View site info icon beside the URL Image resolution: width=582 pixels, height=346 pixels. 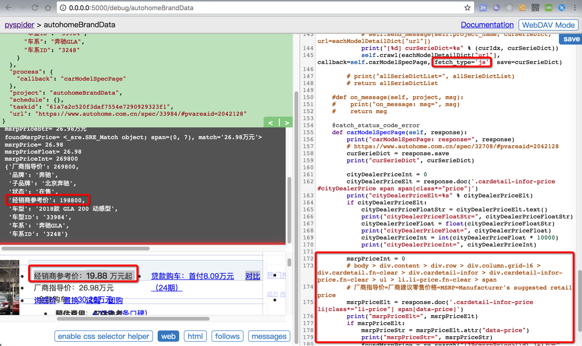click(x=63, y=8)
